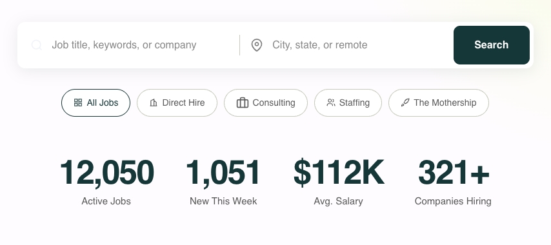Click the $112K stat value

pyautogui.click(x=339, y=172)
